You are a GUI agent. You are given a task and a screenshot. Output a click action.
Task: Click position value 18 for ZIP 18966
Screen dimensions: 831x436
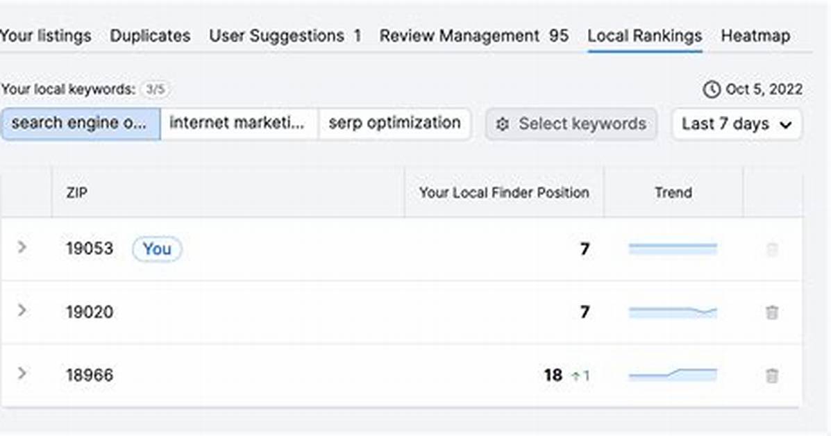point(553,375)
